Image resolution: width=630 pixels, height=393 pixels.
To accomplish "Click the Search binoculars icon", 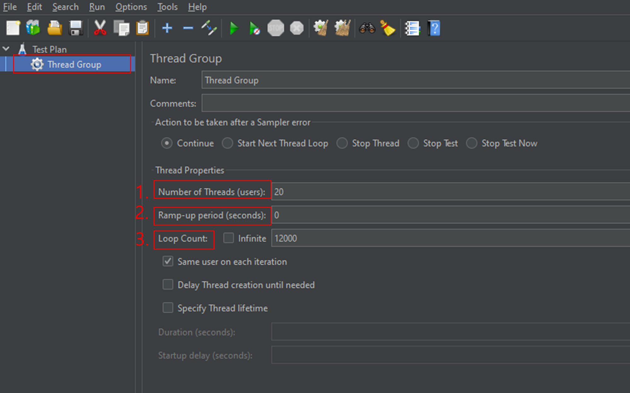I will pyautogui.click(x=367, y=28).
